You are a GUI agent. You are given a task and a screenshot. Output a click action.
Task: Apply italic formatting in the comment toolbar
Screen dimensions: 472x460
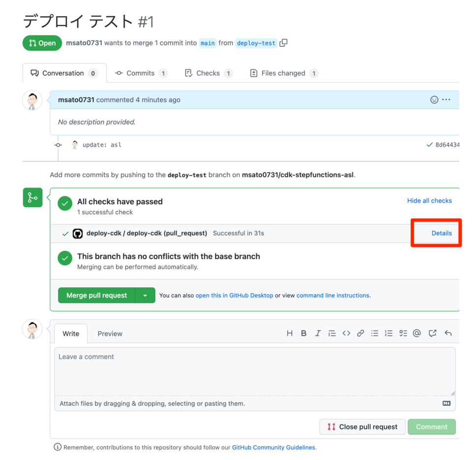[318, 333]
